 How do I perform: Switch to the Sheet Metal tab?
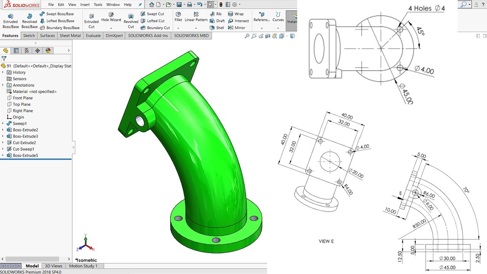coord(70,35)
